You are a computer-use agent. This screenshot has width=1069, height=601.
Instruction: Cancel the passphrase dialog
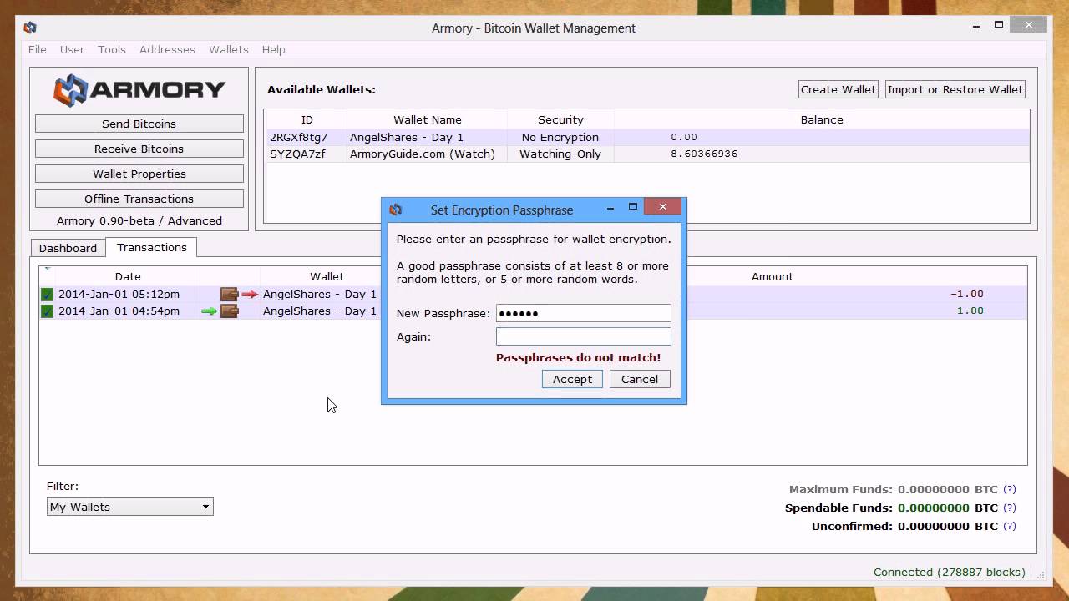[x=640, y=379]
